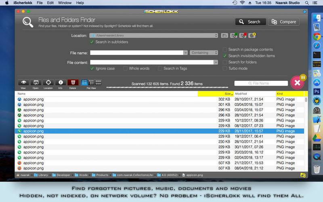The image size is (323, 202).
Task: Open the Location path dropdown
Action: (154, 36)
